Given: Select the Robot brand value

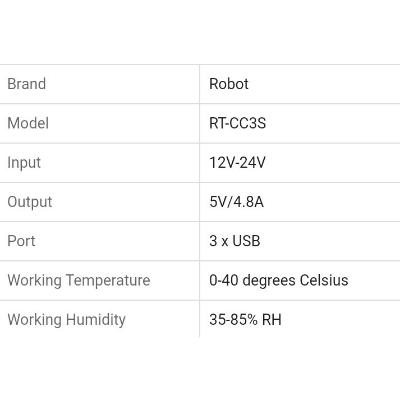Looking at the screenshot, I should click(x=229, y=84).
